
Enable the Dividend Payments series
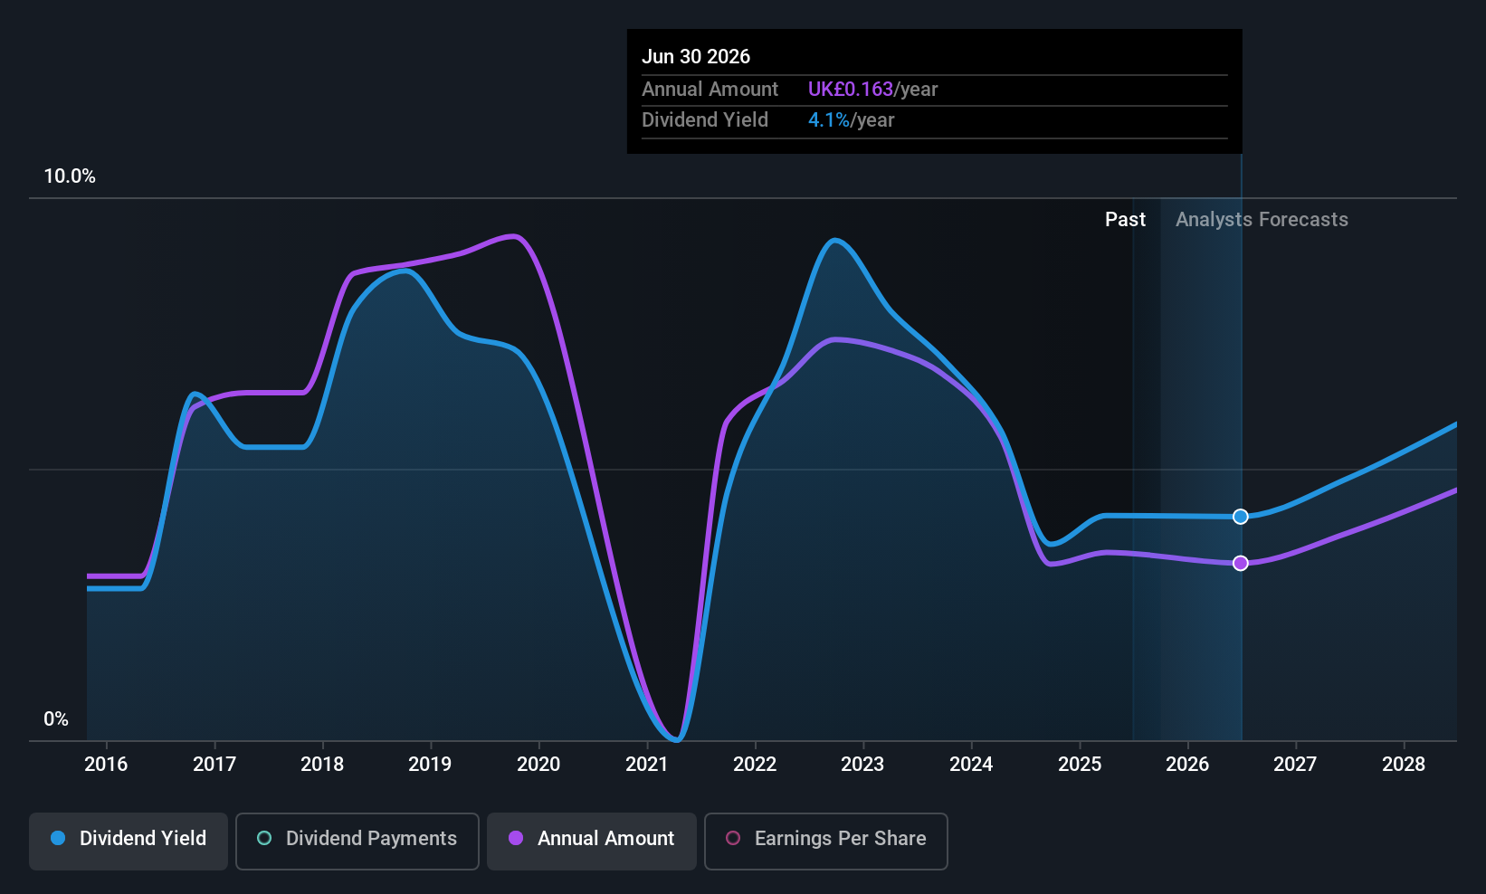coord(357,841)
